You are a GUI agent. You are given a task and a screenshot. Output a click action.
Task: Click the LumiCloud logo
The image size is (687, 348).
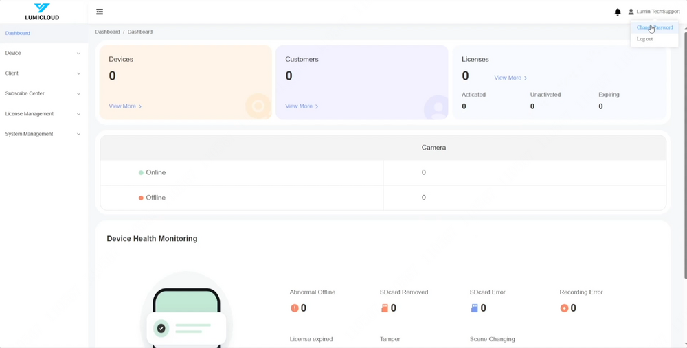tap(42, 12)
